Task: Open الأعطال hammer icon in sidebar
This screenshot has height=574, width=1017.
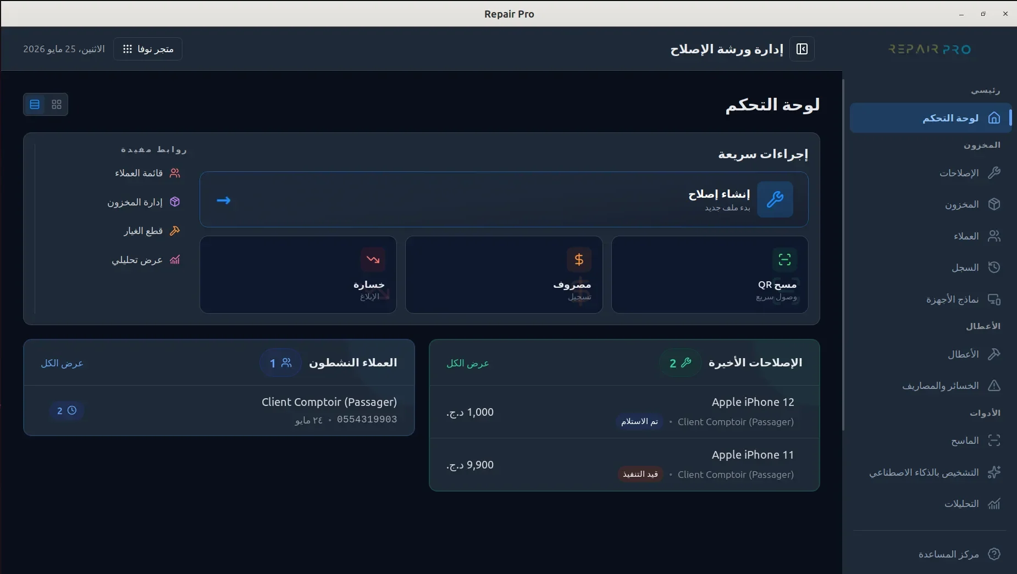Action: pos(994,354)
